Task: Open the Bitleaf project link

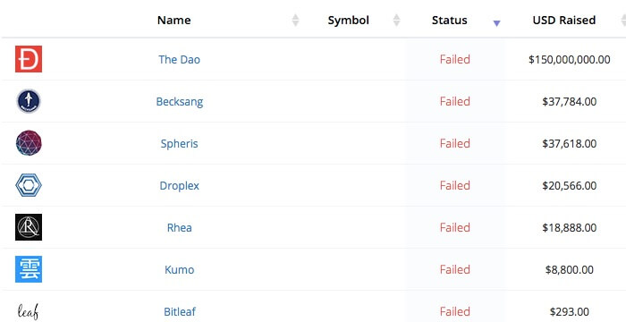Action: point(180,311)
